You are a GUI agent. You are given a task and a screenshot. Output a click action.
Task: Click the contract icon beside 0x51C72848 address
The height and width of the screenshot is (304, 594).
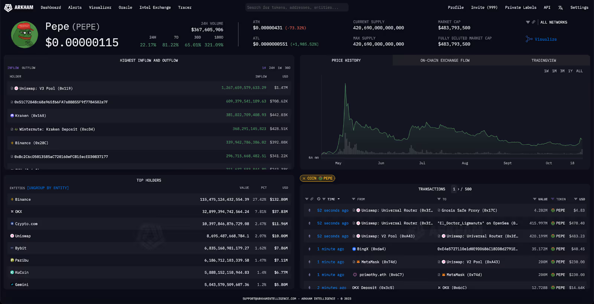click(12, 102)
